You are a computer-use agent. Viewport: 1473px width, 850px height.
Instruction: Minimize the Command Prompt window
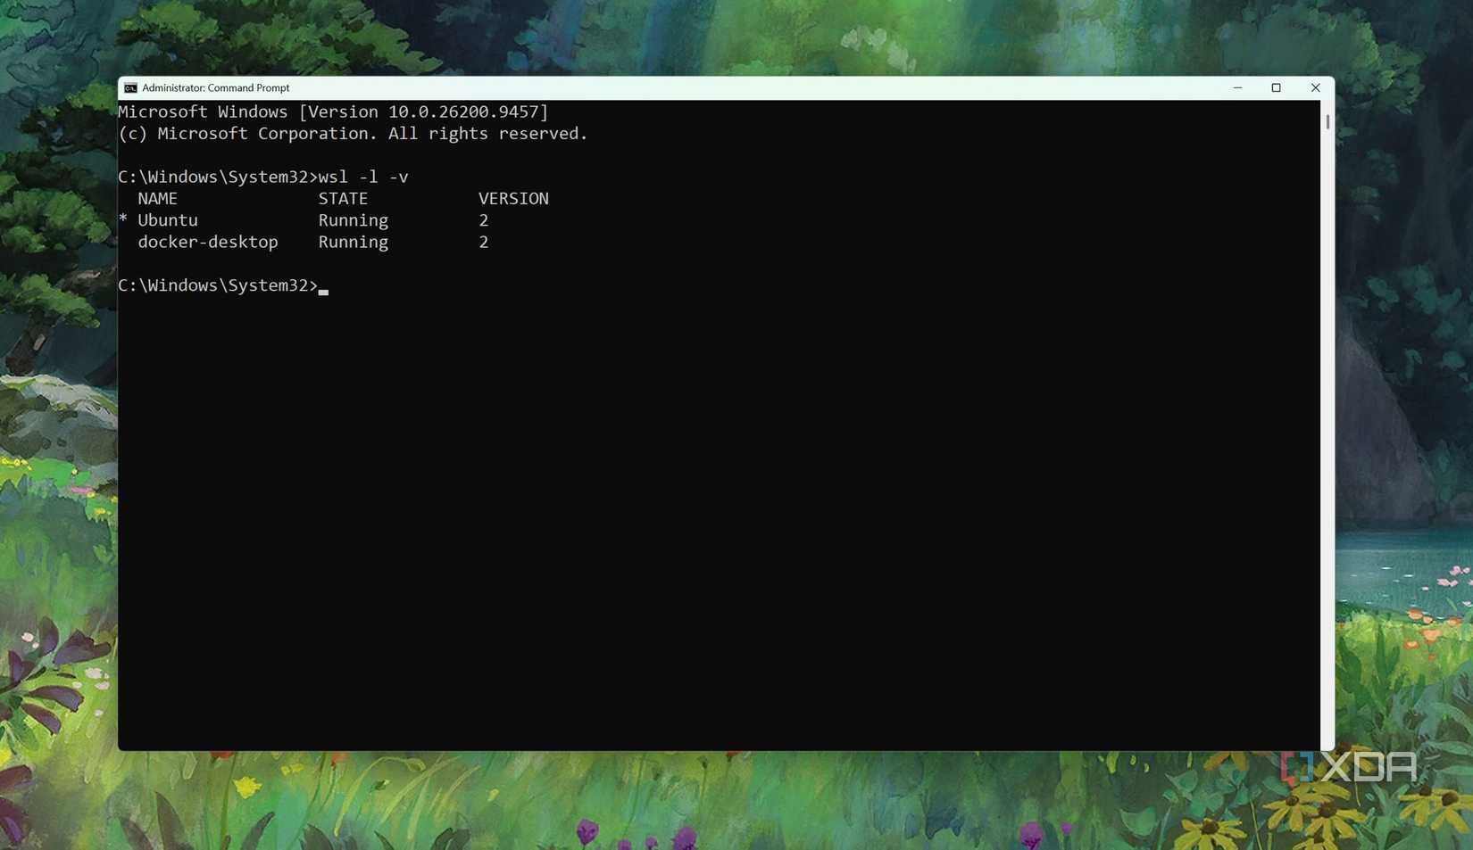pyautogui.click(x=1237, y=88)
